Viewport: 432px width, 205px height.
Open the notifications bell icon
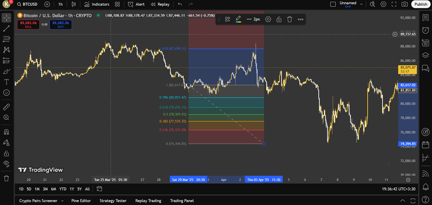point(426,187)
